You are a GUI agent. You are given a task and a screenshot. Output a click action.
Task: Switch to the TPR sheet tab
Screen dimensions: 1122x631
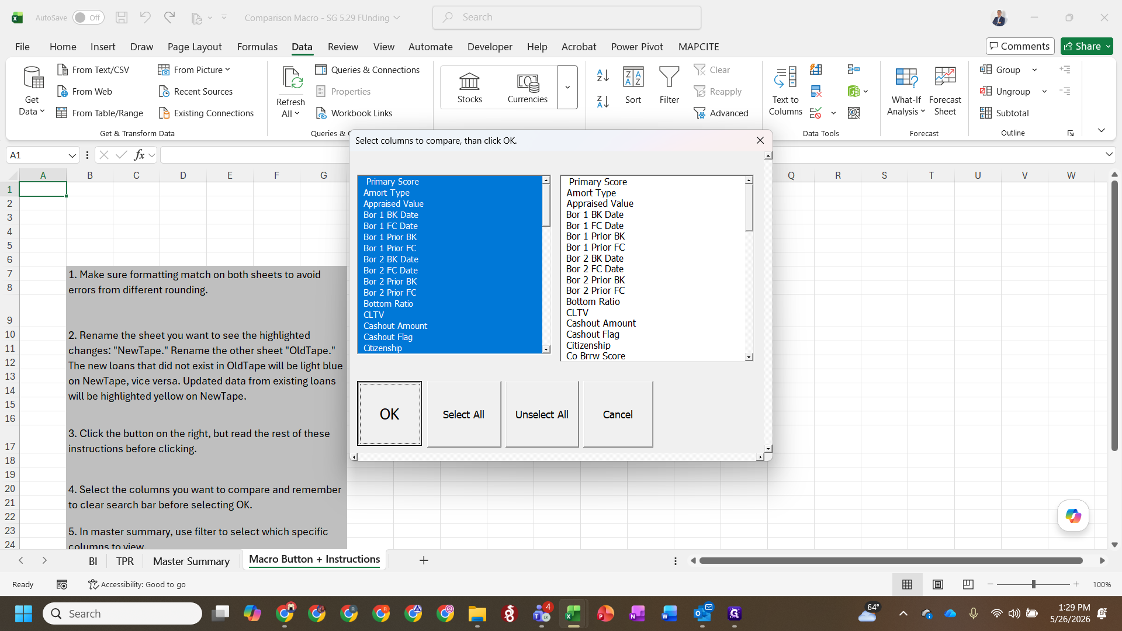point(125,561)
